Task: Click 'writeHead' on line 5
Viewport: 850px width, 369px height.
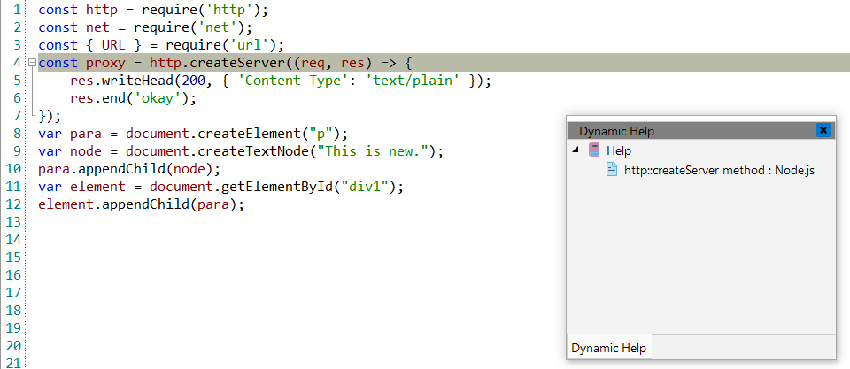Action: click(x=138, y=81)
